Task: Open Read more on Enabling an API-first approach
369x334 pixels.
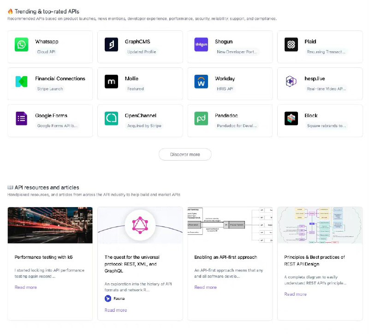Action: [x=205, y=287]
